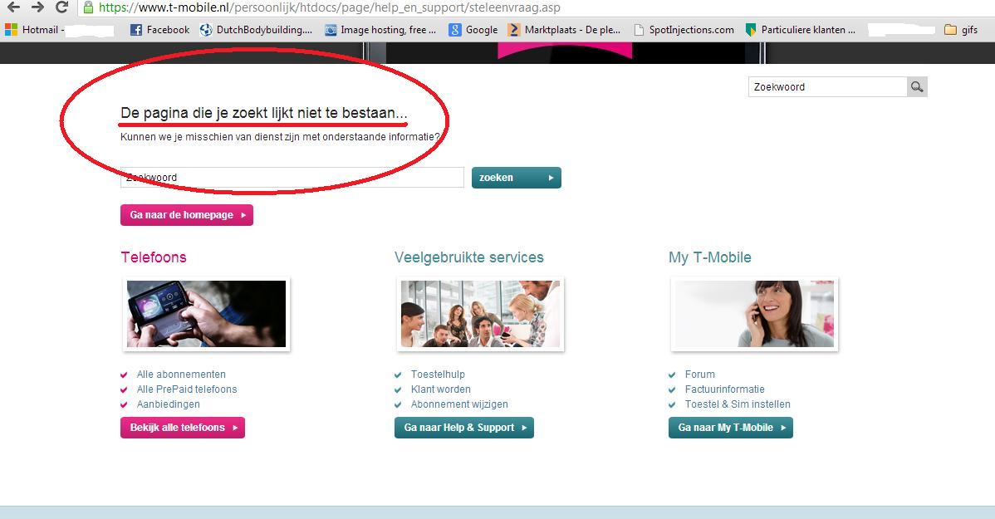Click the main Zoekwoord search field
This screenshot has width=995, height=519.
pyautogui.click(x=292, y=178)
